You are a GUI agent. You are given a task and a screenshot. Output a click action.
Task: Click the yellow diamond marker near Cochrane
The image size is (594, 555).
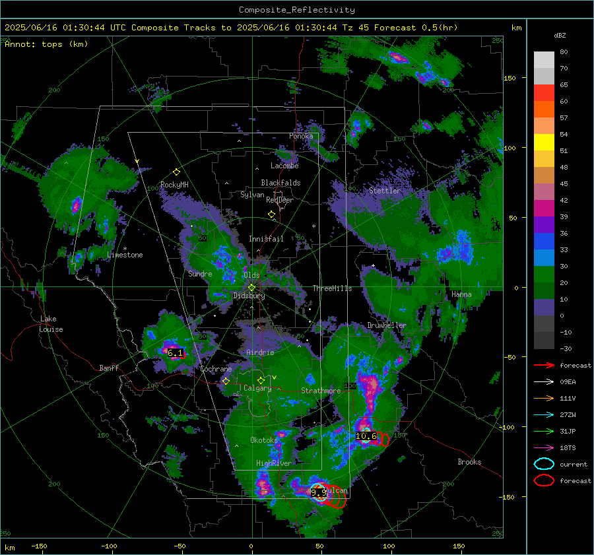(x=226, y=381)
